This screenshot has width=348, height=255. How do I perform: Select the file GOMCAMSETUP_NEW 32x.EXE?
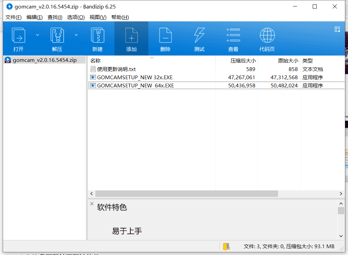point(135,78)
